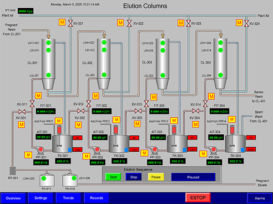The image size is (273, 204).
Task: Click the TK-311 tank graphic
Action: pyautogui.click(x=45, y=180)
